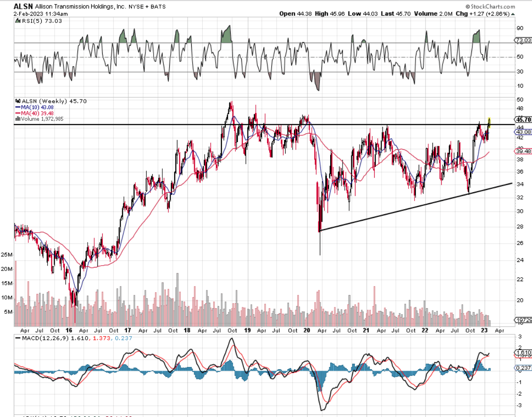
Task: Select the MA(10) blue line icon
Action: click(x=17, y=107)
